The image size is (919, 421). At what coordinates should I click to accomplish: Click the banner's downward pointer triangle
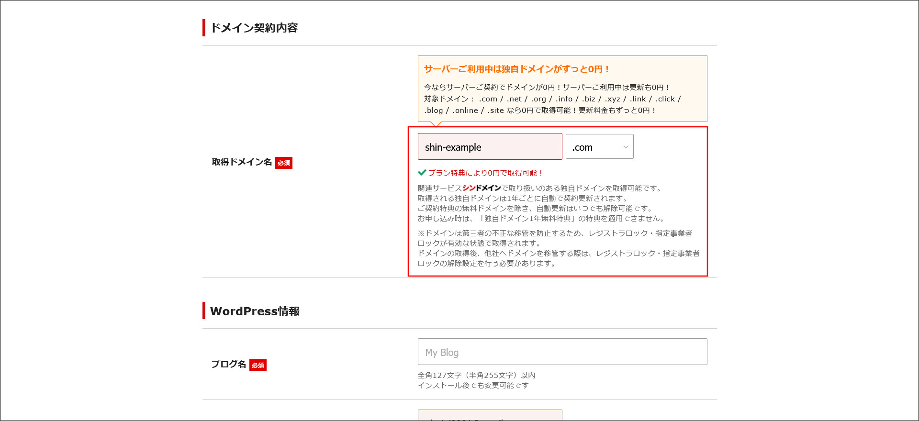pos(436,124)
